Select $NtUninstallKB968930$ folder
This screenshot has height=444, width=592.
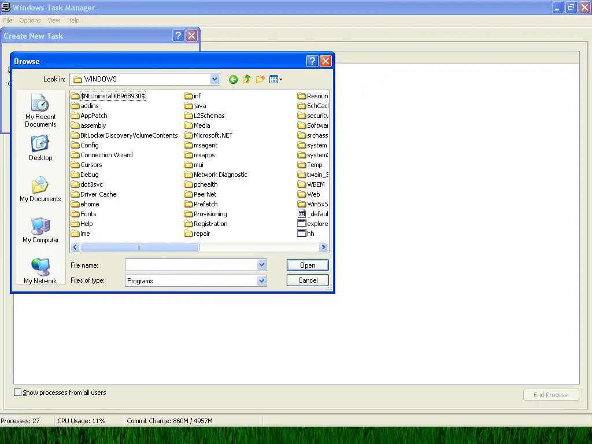[x=108, y=96]
